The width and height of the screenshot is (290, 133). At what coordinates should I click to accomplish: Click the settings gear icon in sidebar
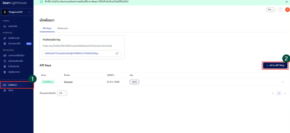coord(5,91)
